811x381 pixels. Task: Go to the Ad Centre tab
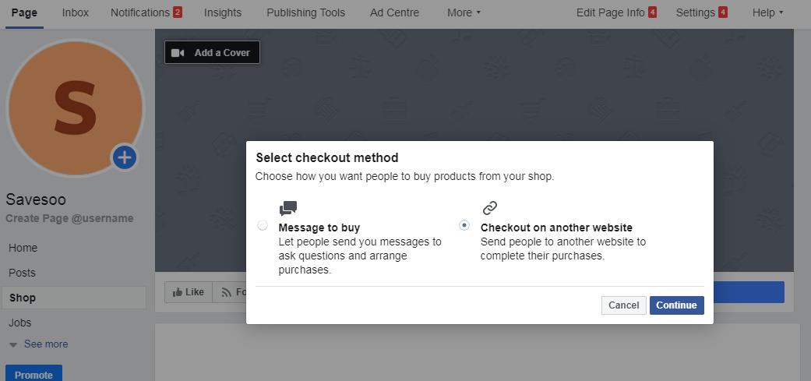click(394, 12)
